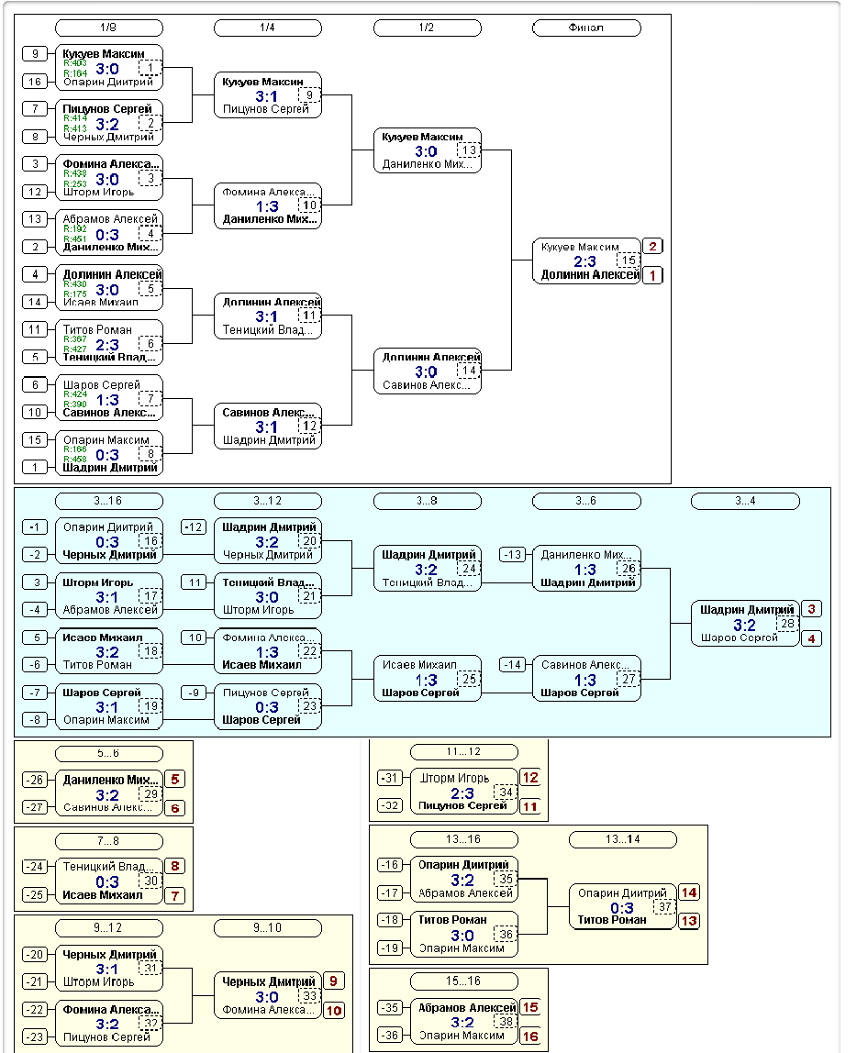Click the '1/8' round header
Screen dimensions: 868x1053
pos(109,28)
